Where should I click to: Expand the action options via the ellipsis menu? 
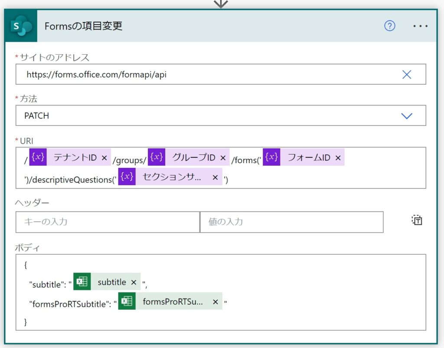[420, 26]
